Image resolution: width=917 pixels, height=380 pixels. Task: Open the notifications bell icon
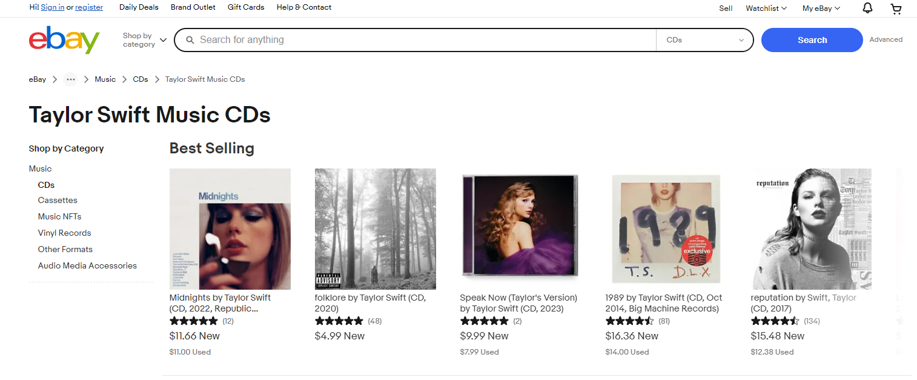click(867, 8)
